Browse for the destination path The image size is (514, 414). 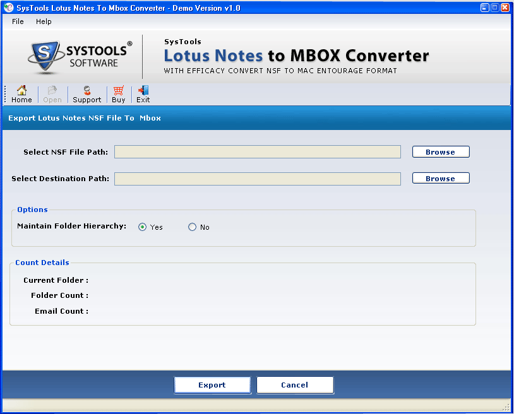440,179
